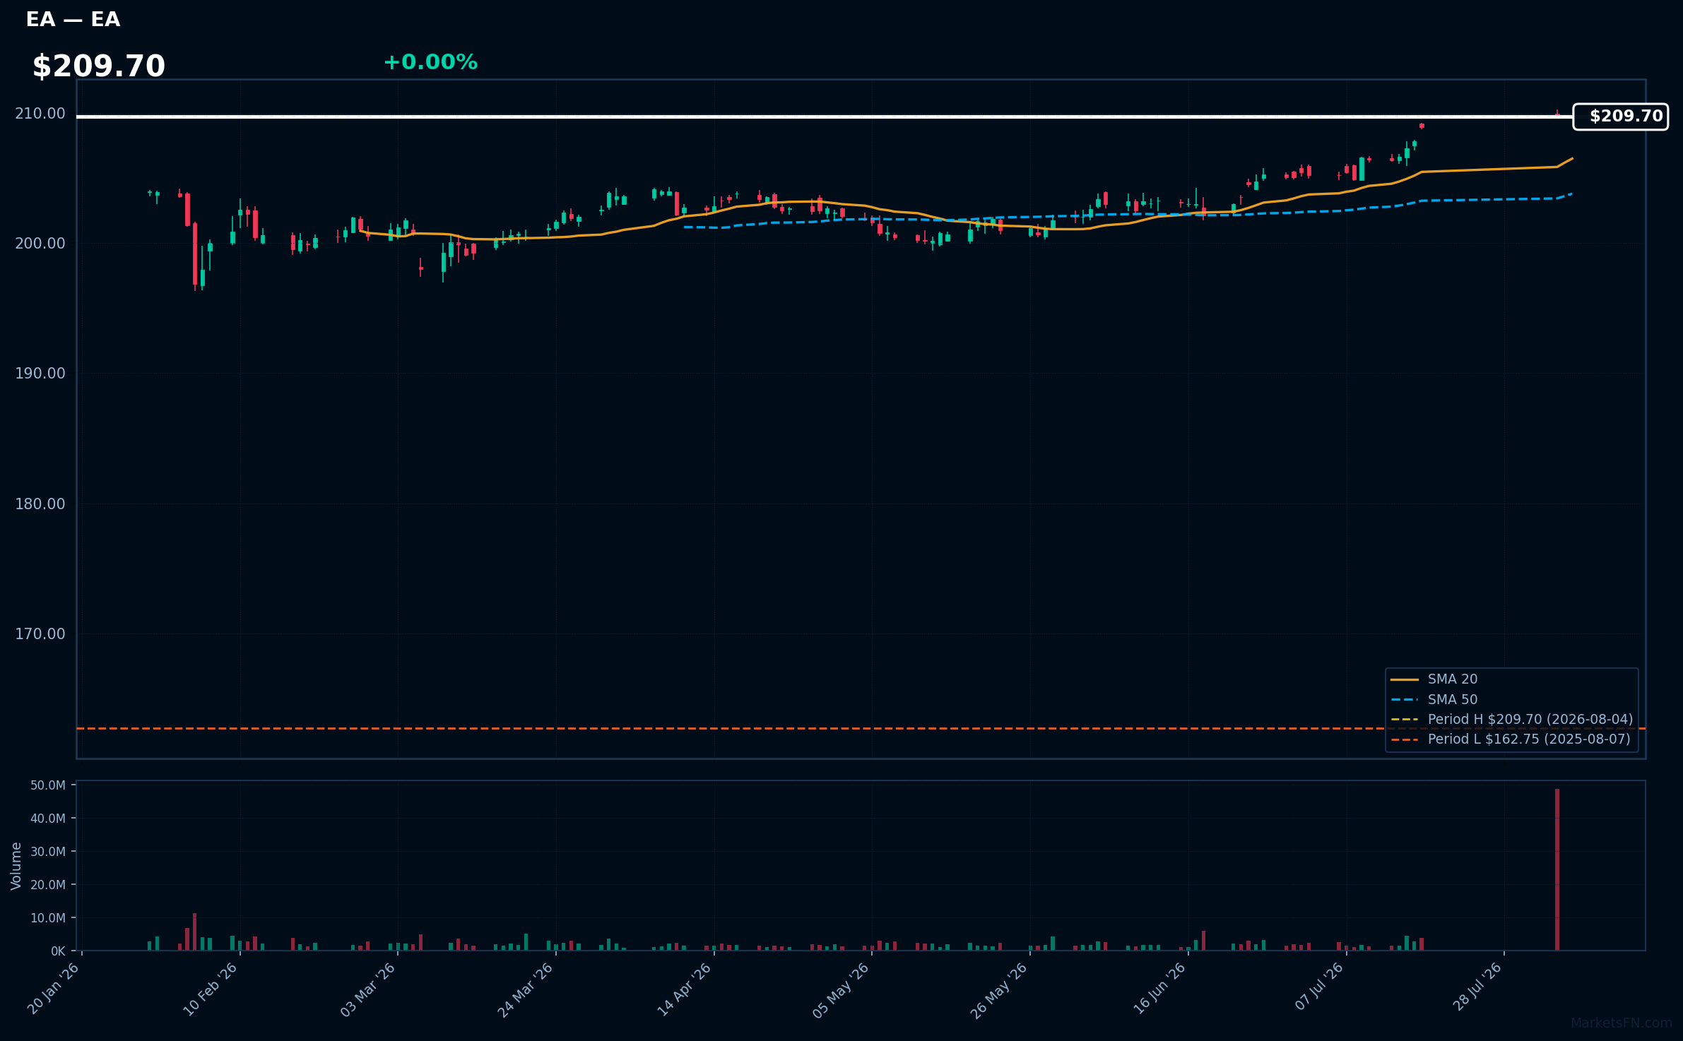
Task: Click the 03 Mar '26 date label
Action: (368, 989)
